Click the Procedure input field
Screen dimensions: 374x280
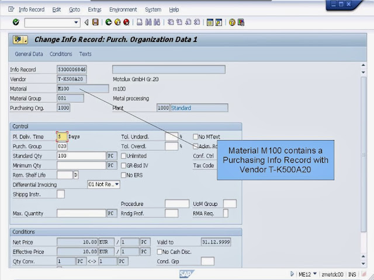[x=177, y=204]
